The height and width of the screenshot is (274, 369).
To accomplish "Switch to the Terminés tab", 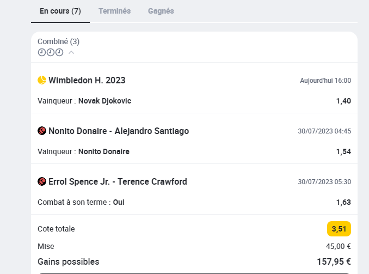I will 114,11.
